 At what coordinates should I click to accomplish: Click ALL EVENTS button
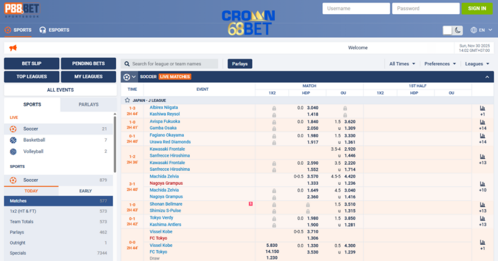click(x=60, y=90)
